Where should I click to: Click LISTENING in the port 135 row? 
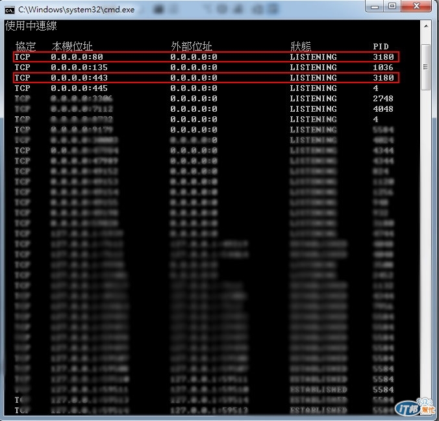313,67
